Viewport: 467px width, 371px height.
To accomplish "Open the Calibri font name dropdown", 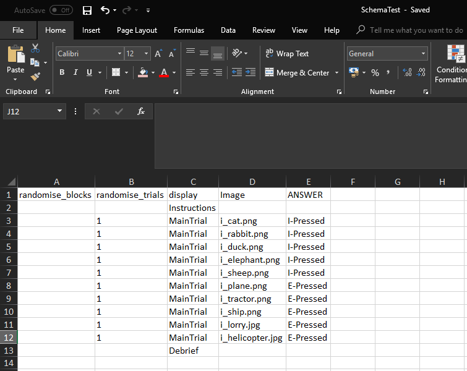I will (119, 54).
